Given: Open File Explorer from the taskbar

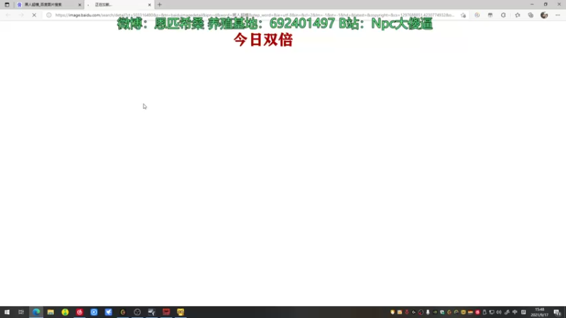Looking at the screenshot, I should pos(50,312).
